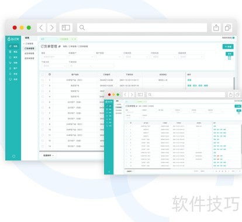Screen dimensions: 242x222
Task: Open the date range picker in back window's second filter row
Action: pyautogui.click(x=91, y=66)
